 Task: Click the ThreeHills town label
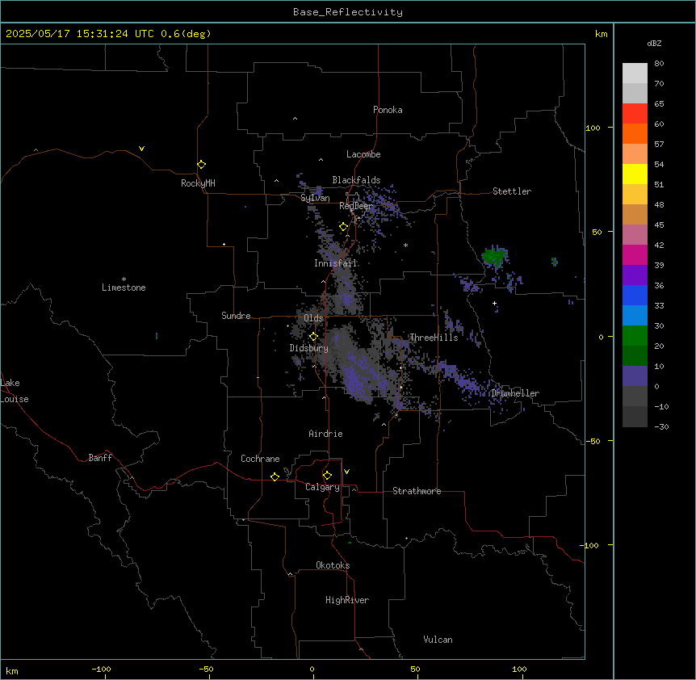click(x=434, y=338)
